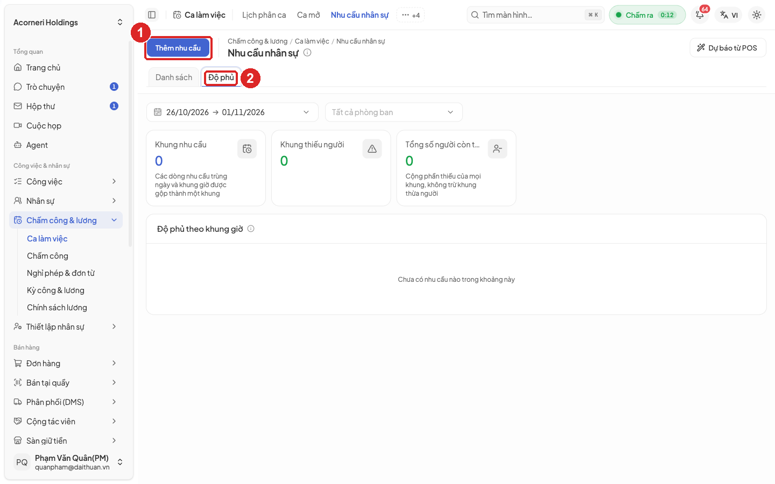This screenshot has width=775, height=484.
Task: Open Tất cả phòng ban department dropdown
Action: (x=394, y=112)
